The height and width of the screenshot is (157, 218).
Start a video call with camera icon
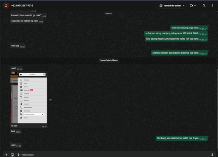pyautogui.click(x=191, y=6)
